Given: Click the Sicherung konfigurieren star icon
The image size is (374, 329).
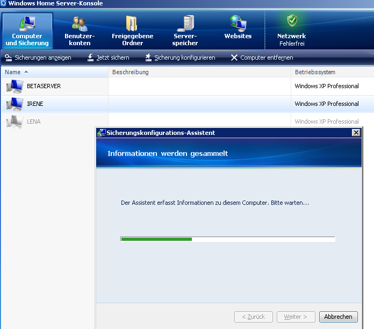Looking at the screenshot, I should click(x=148, y=58).
